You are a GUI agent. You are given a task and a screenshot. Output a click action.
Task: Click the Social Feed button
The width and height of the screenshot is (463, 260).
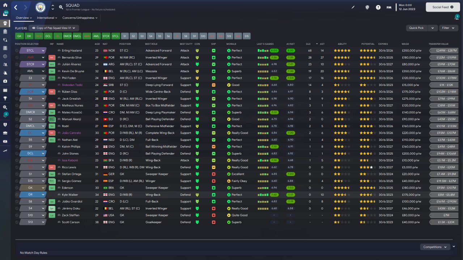pos(443,7)
